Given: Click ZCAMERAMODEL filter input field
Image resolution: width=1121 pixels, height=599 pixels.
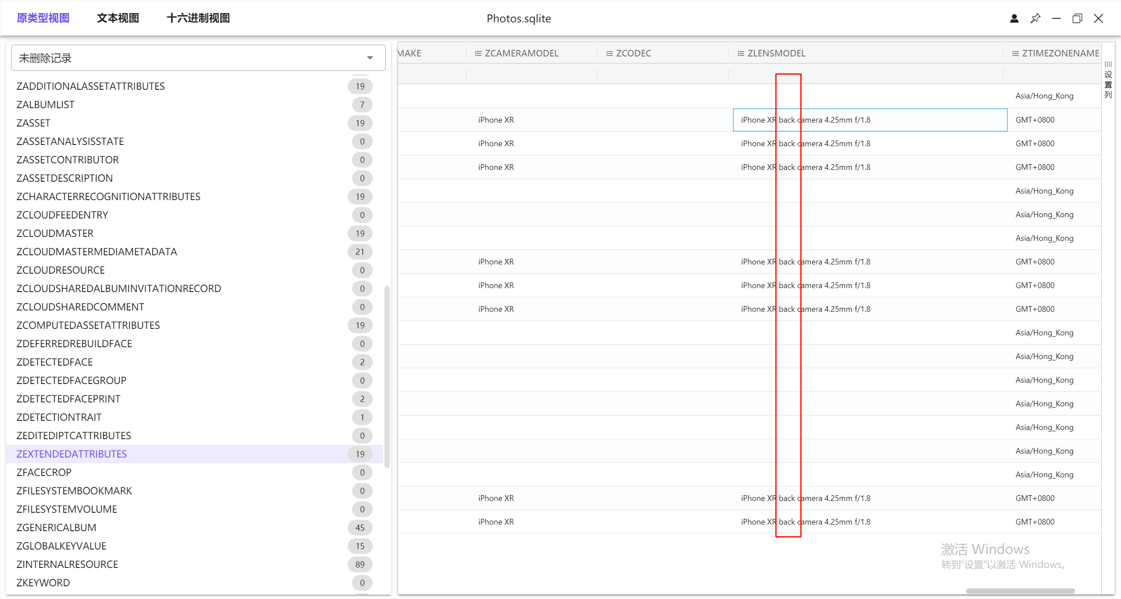Looking at the screenshot, I should click(532, 74).
